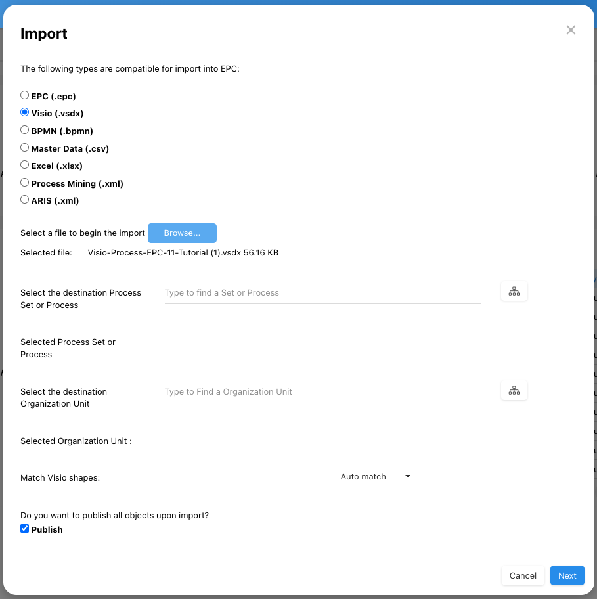Select the Visio (.vsdx) radio option

(x=25, y=112)
